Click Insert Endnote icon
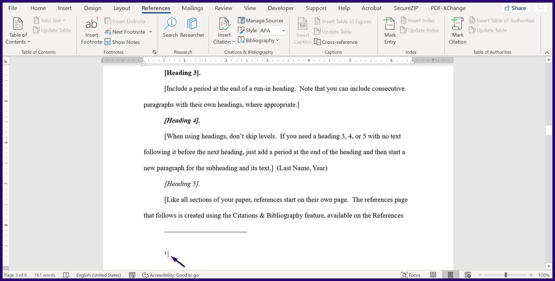Screen dimensions: 555x281 point(125,21)
